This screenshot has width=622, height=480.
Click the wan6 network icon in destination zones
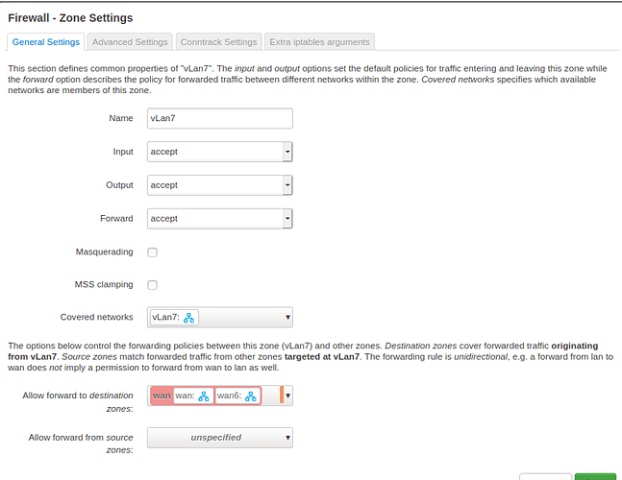coord(251,396)
